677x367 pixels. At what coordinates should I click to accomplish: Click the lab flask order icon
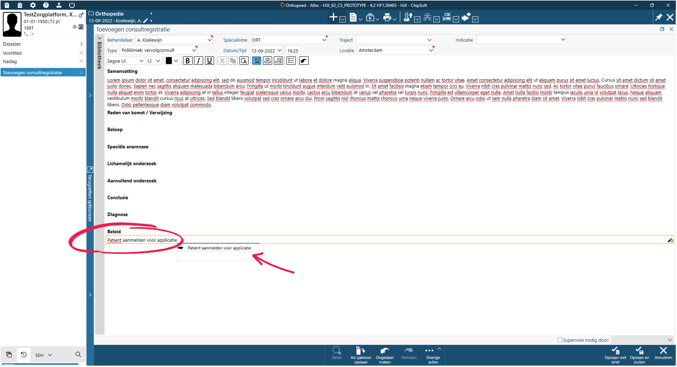[408, 17]
